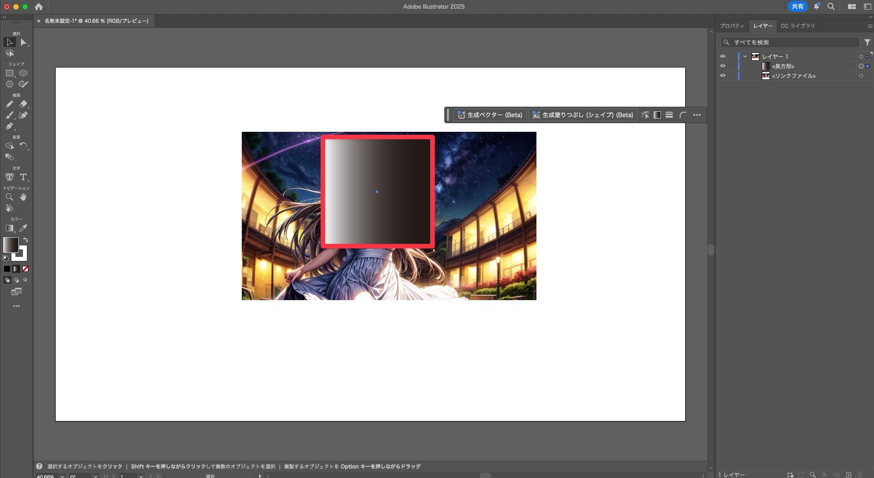Select the Lasso tool
Viewport: 874px width, 478px height.
coord(10,53)
